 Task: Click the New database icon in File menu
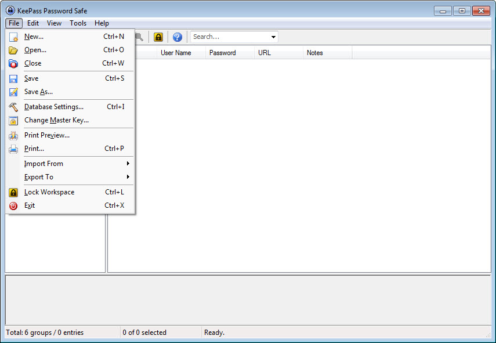(x=13, y=37)
